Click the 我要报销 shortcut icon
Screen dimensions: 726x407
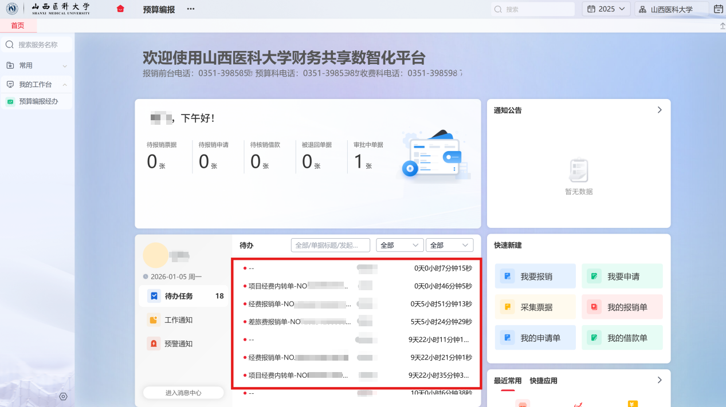point(508,276)
